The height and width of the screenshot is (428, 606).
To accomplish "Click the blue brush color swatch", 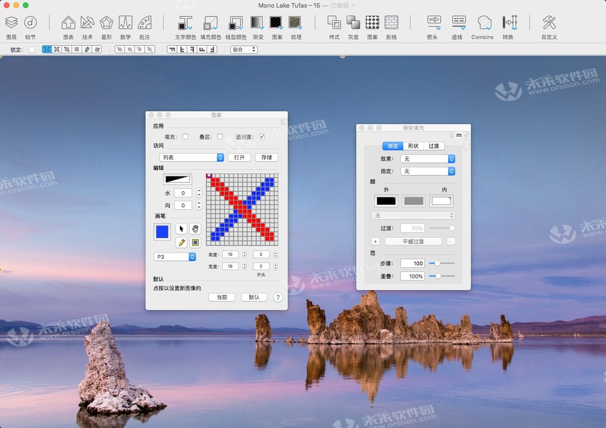I will pyautogui.click(x=162, y=232).
